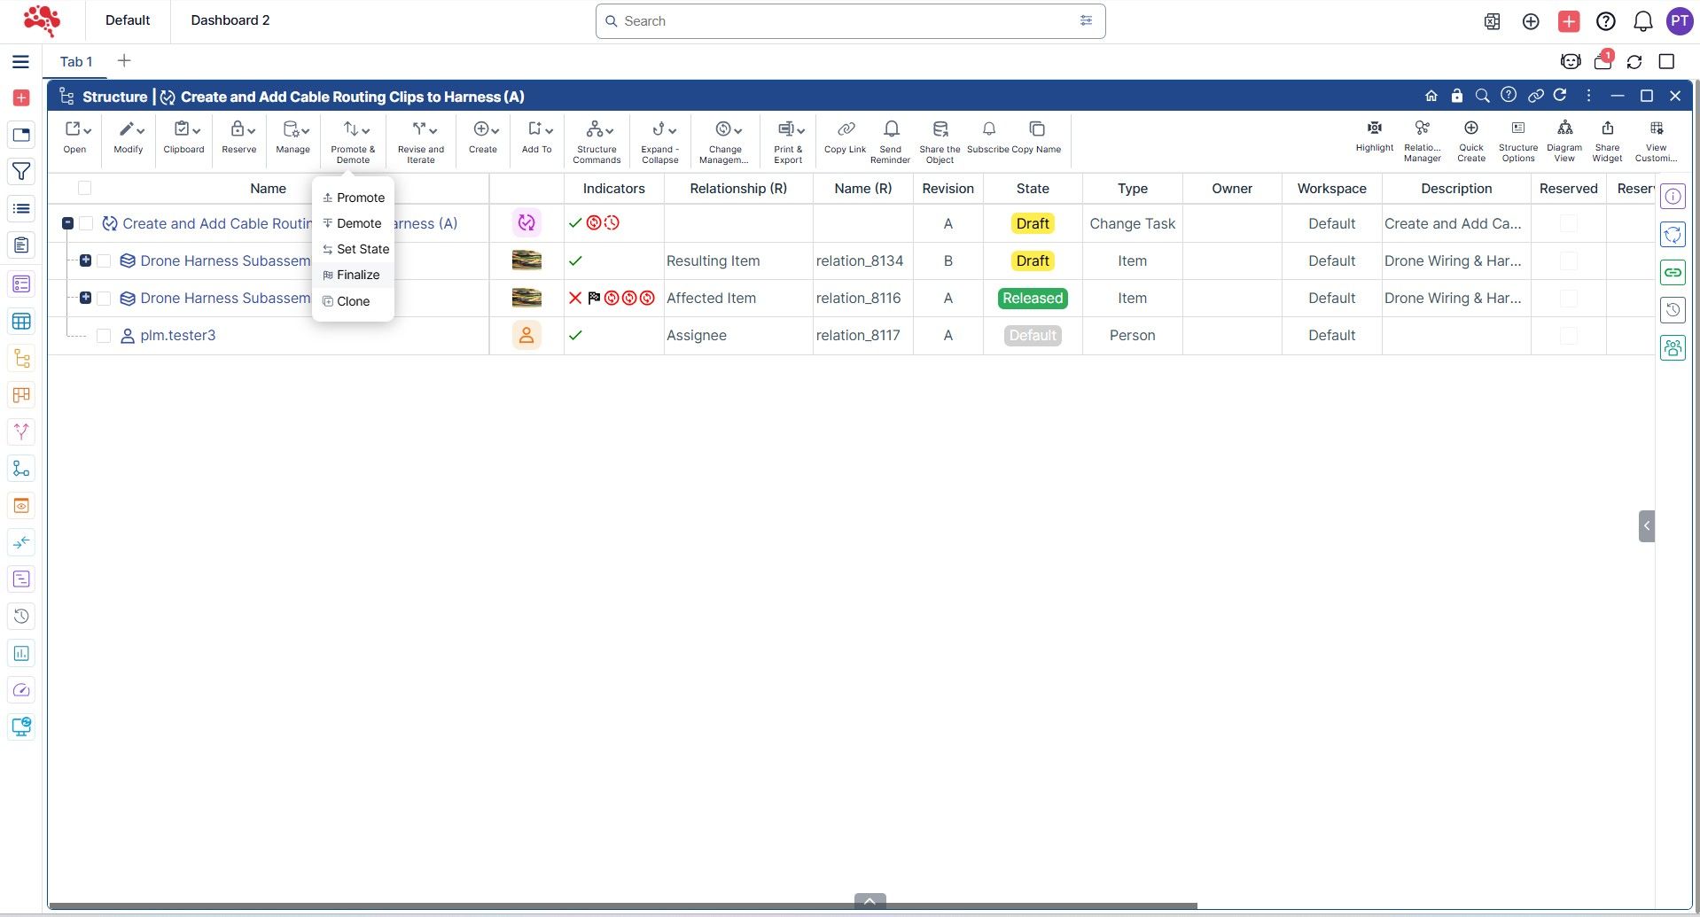Viewport: 1700px width, 917px height.
Task: Expand the Resulting Item Drone Harness row
Action: [85, 260]
